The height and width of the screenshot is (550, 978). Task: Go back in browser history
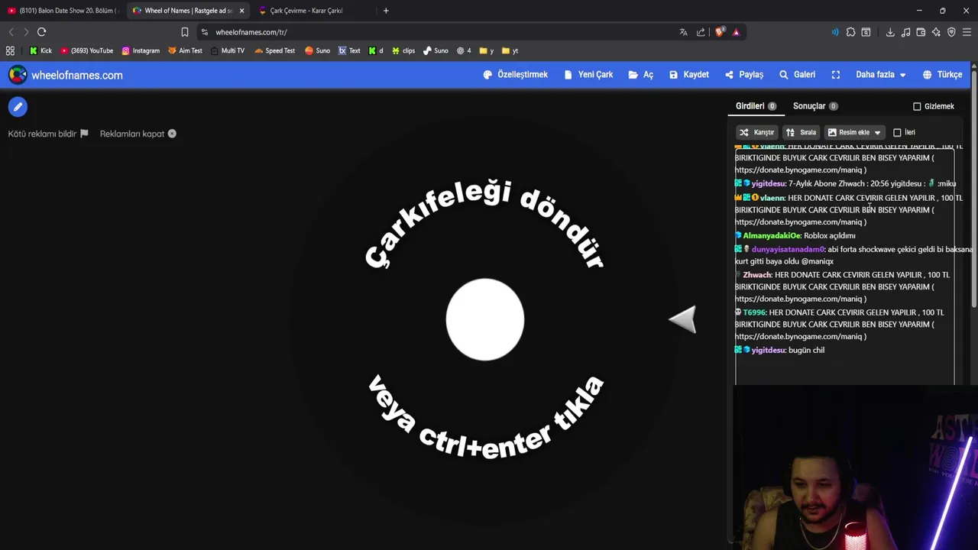click(x=11, y=32)
